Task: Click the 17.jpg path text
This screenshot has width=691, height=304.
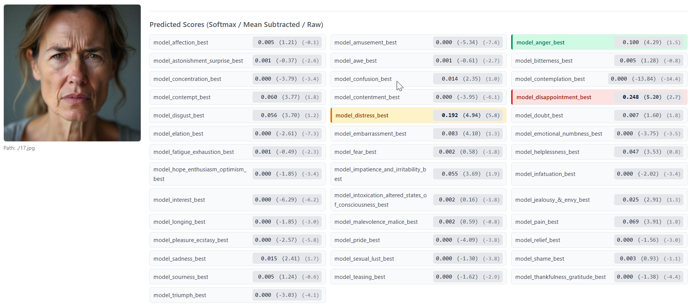Action: 19,148
